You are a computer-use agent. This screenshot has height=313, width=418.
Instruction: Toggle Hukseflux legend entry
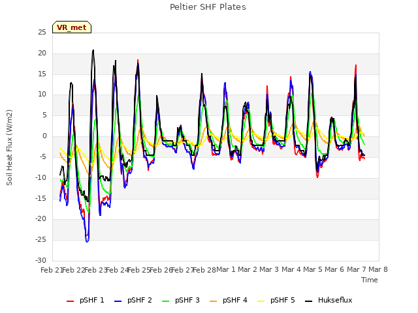[x=329, y=300]
